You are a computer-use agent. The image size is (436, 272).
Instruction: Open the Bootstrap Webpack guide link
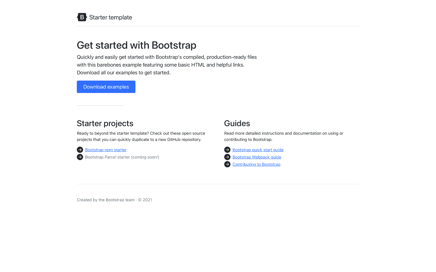pyautogui.click(x=257, y=157)
